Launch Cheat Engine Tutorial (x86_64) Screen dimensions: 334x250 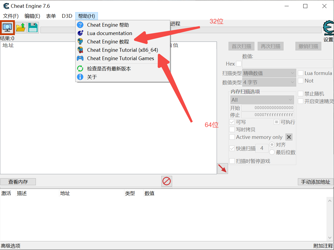pos(123,50)
